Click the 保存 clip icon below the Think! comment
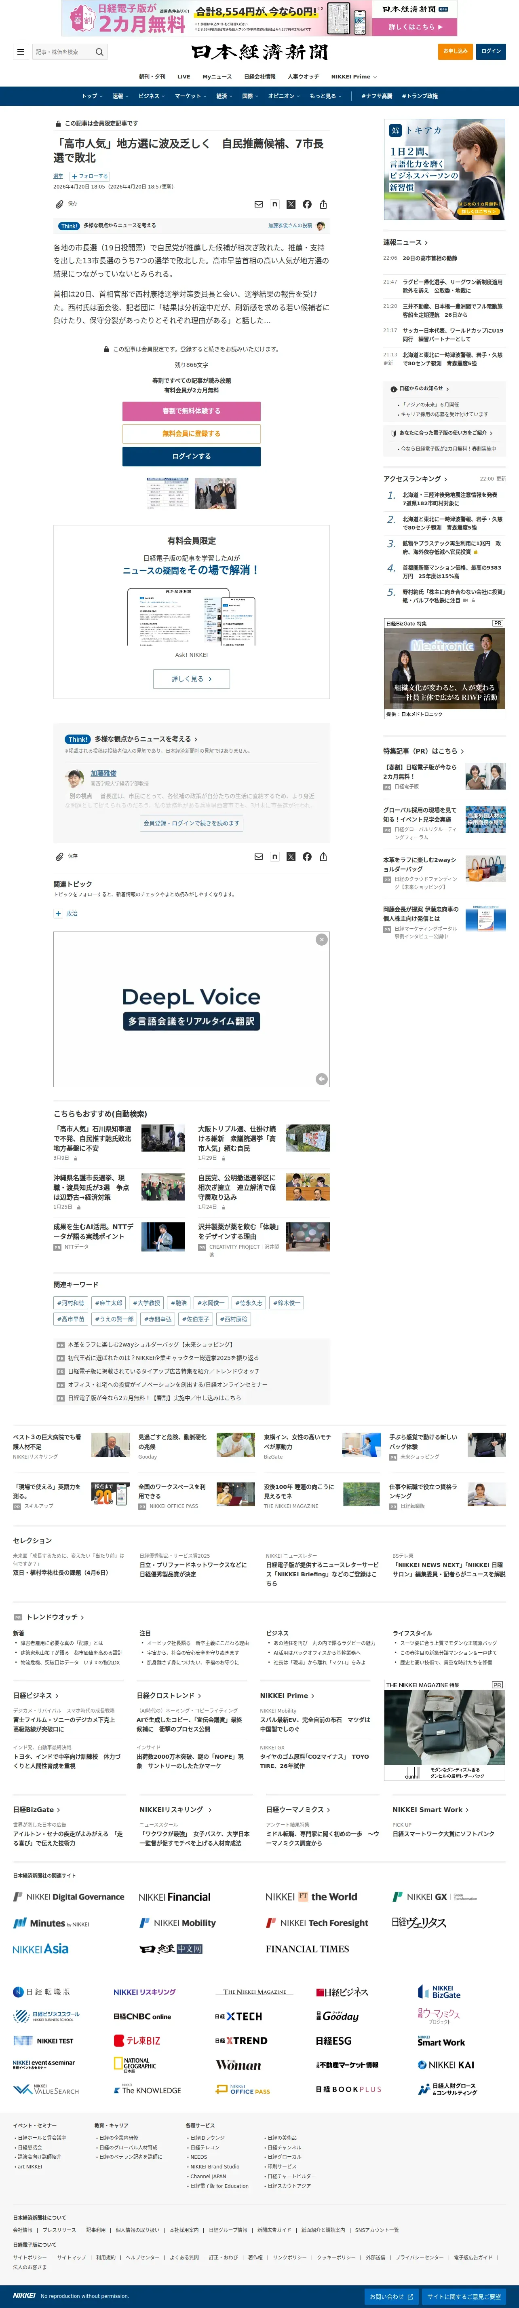Viewport: 519px width, 2308px height. click(60, 857)
